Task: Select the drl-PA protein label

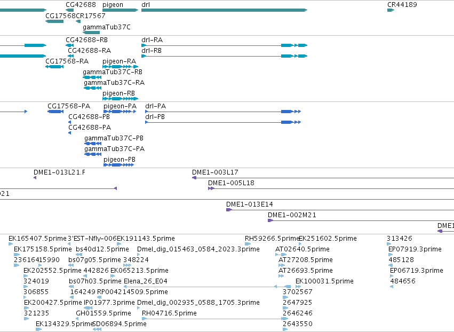Action: click(x=155, y=106)
